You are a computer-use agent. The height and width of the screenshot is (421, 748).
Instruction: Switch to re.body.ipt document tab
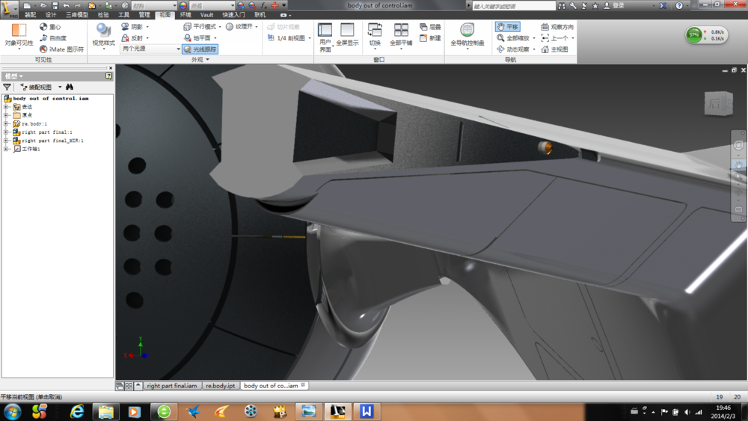(221, 386)
